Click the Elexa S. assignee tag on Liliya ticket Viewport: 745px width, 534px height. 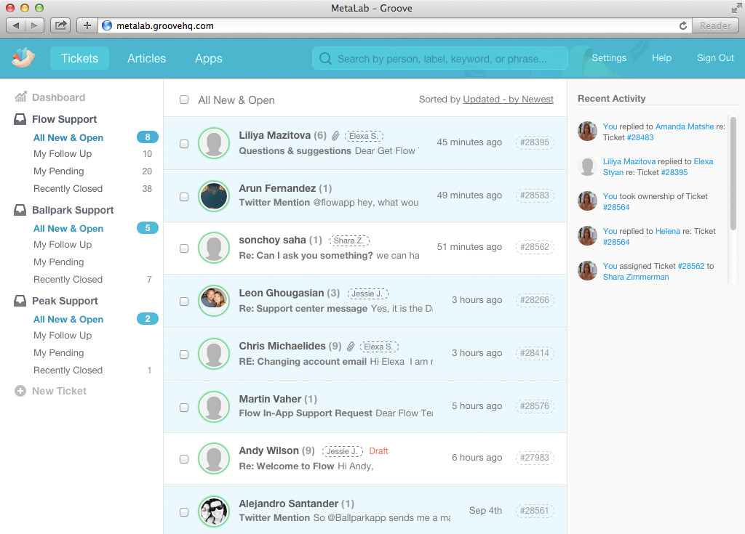[x=364, y=137]
